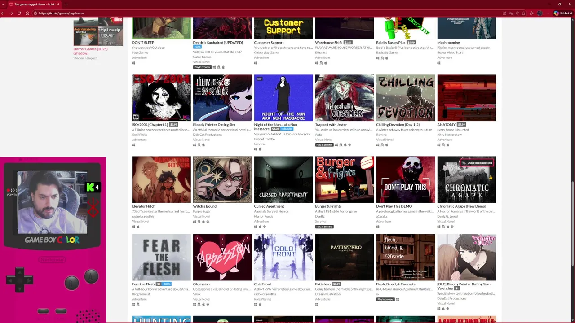Click the browser home icon

click(27, 13)
